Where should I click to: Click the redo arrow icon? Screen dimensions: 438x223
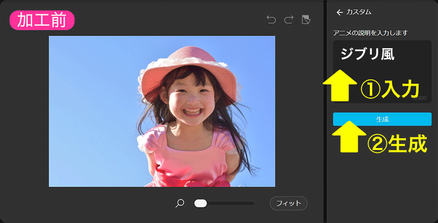[x=289, y=19]
